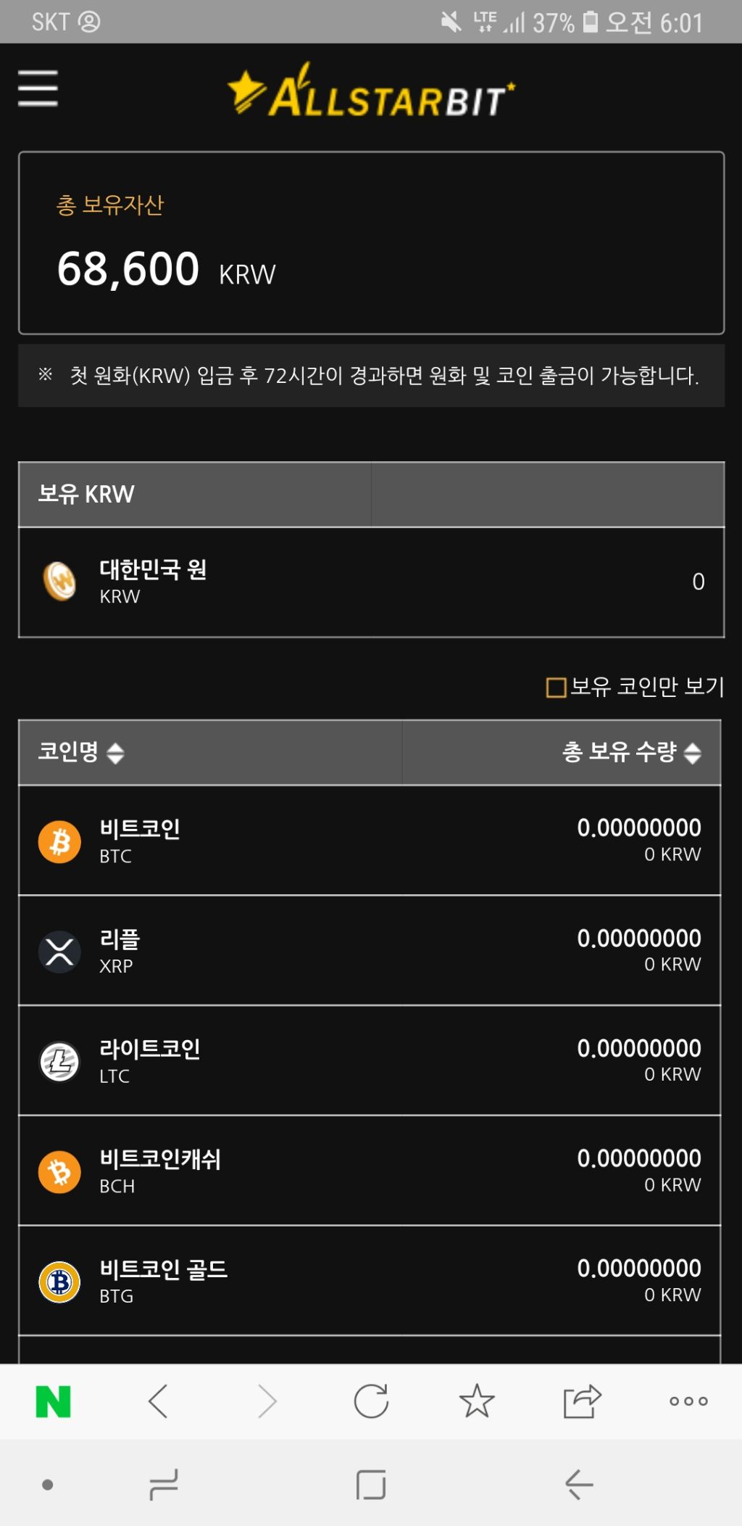742x1526 pixels.
Task: Reload the page with refresh icon
Action: tap(371, 1401)
